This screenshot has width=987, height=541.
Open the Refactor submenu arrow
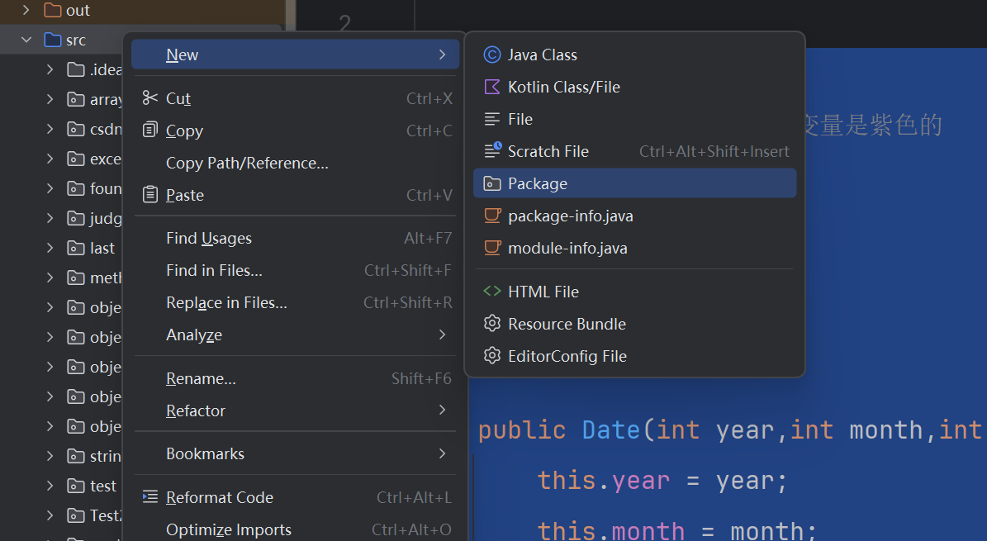[x=442, y=410]
